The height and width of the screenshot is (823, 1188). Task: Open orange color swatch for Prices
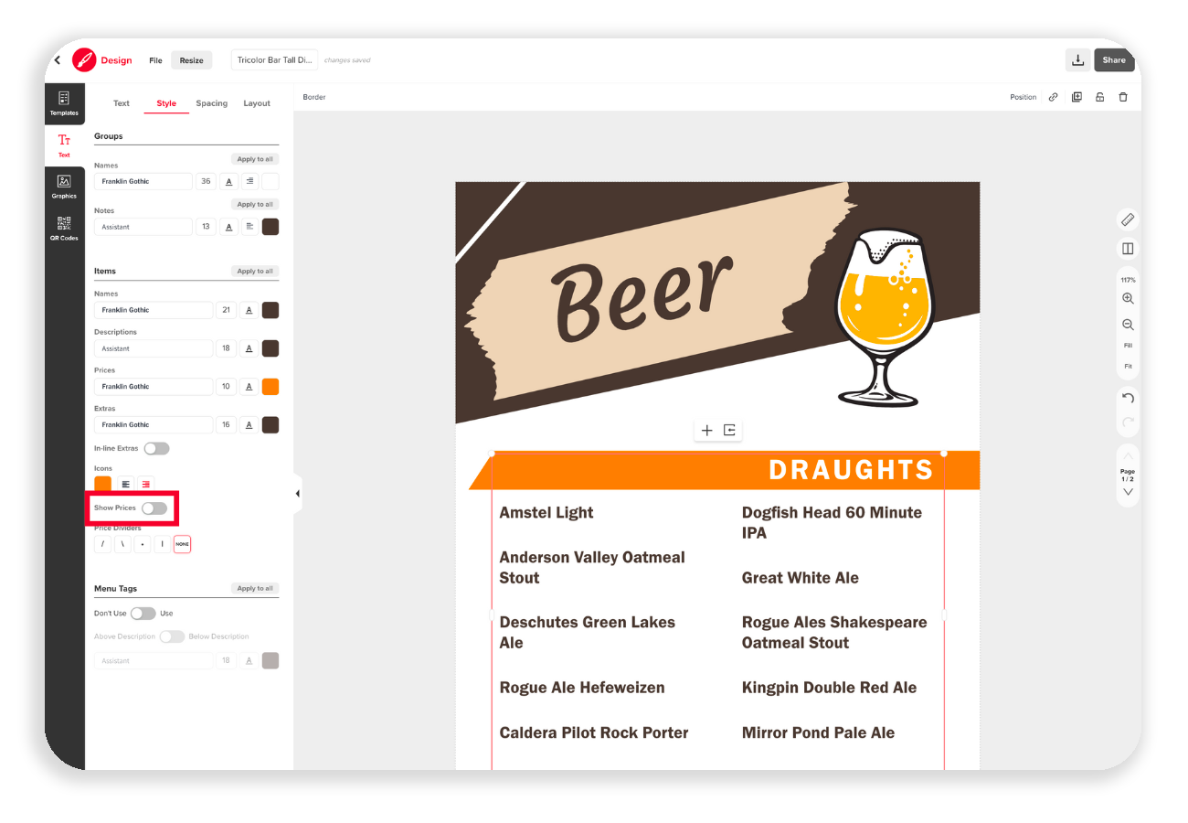tap(270, 387)
